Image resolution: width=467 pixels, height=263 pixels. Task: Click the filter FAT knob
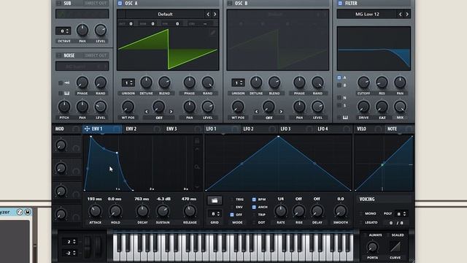click(382, 107)
